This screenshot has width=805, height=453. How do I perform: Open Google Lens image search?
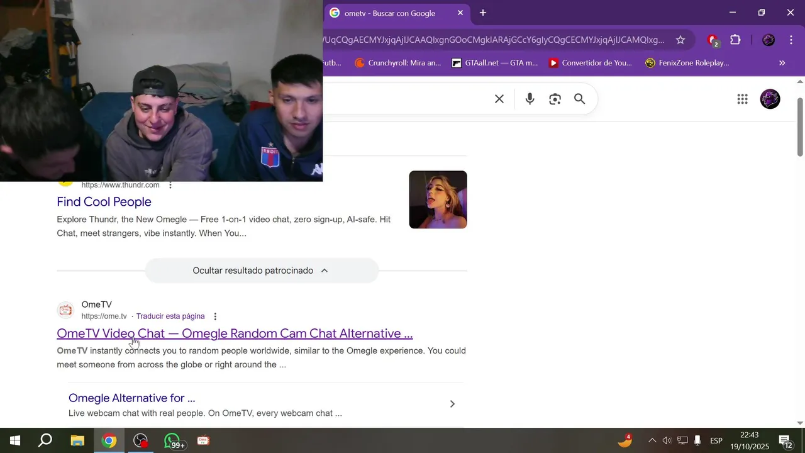(x=555, y=99)
